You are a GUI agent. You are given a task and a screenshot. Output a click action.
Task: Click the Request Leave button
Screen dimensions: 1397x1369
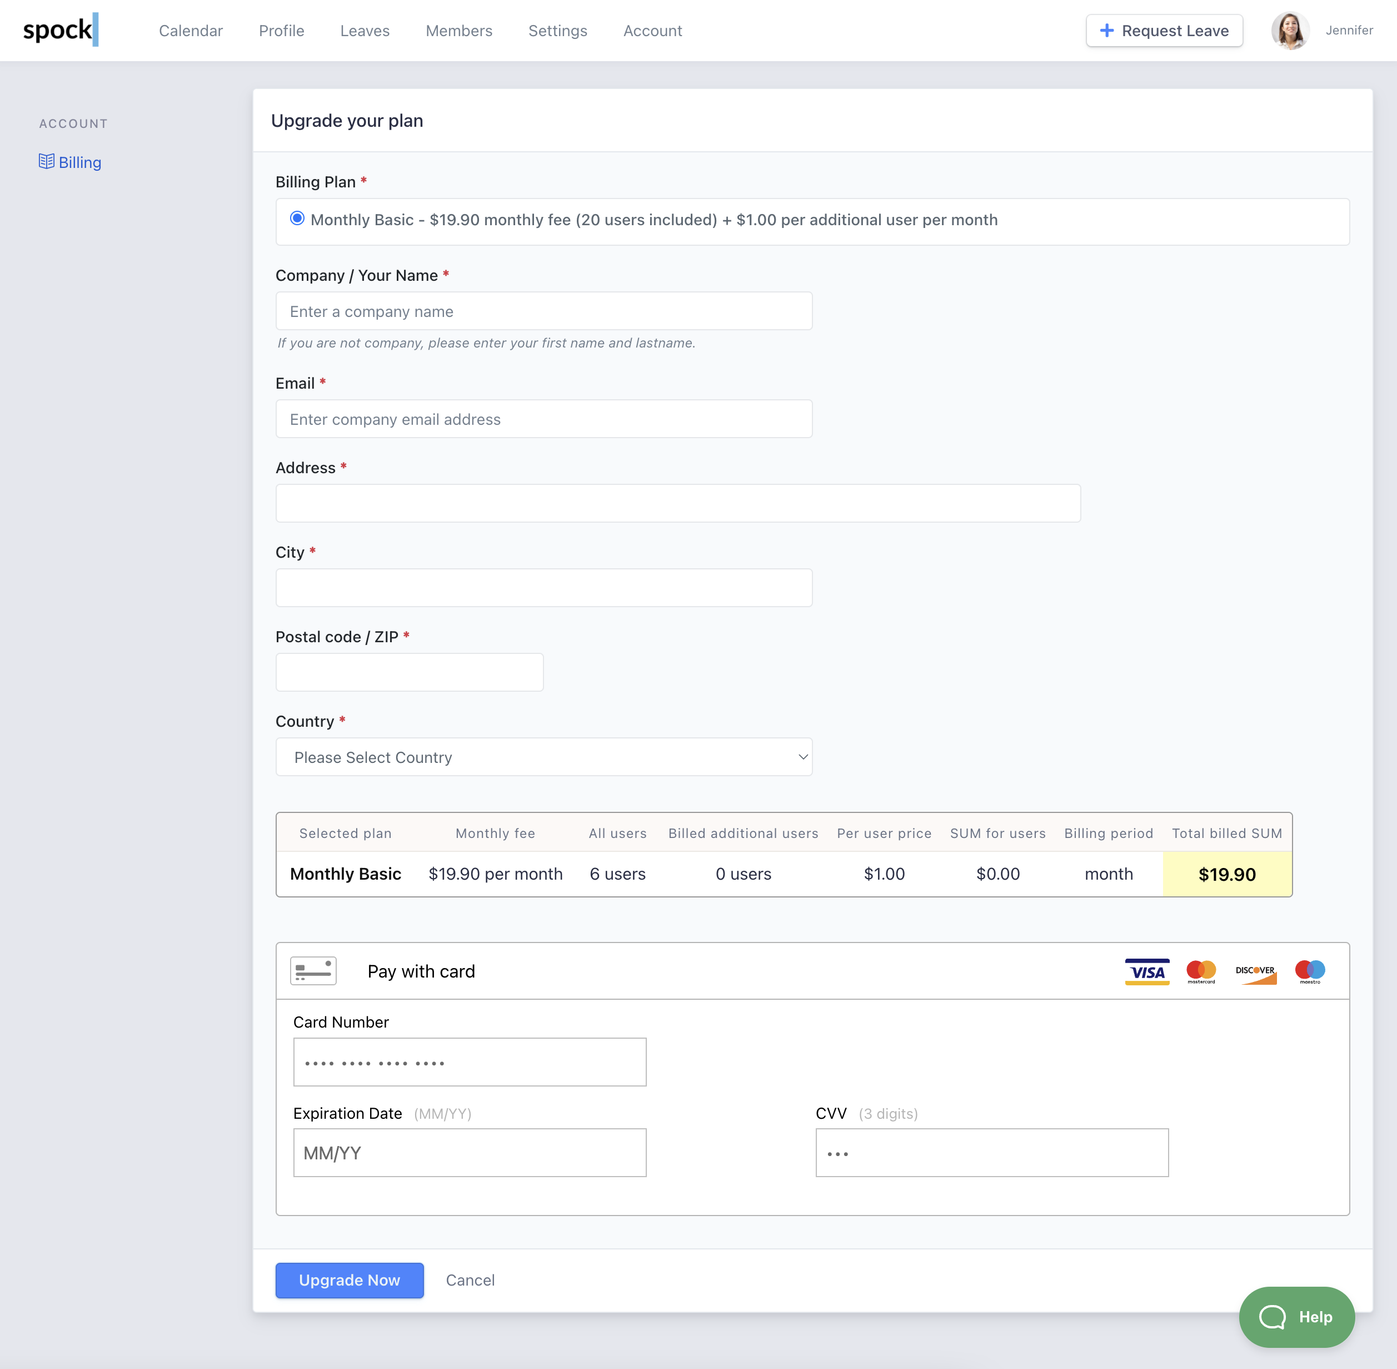1164,31
